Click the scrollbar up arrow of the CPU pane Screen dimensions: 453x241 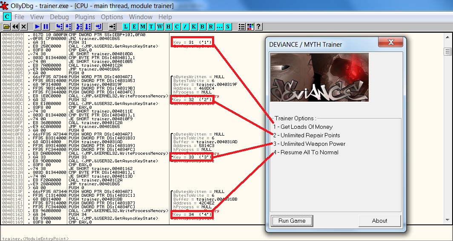click(x=448, y=37)
